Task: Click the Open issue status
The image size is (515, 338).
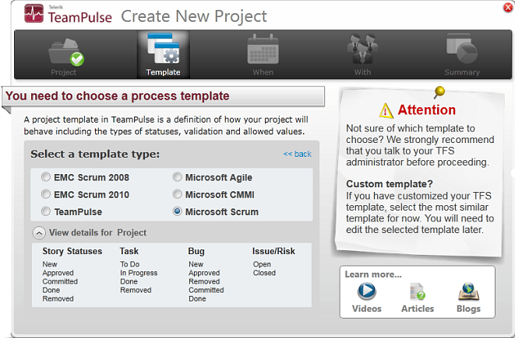Action: (262, 264)
